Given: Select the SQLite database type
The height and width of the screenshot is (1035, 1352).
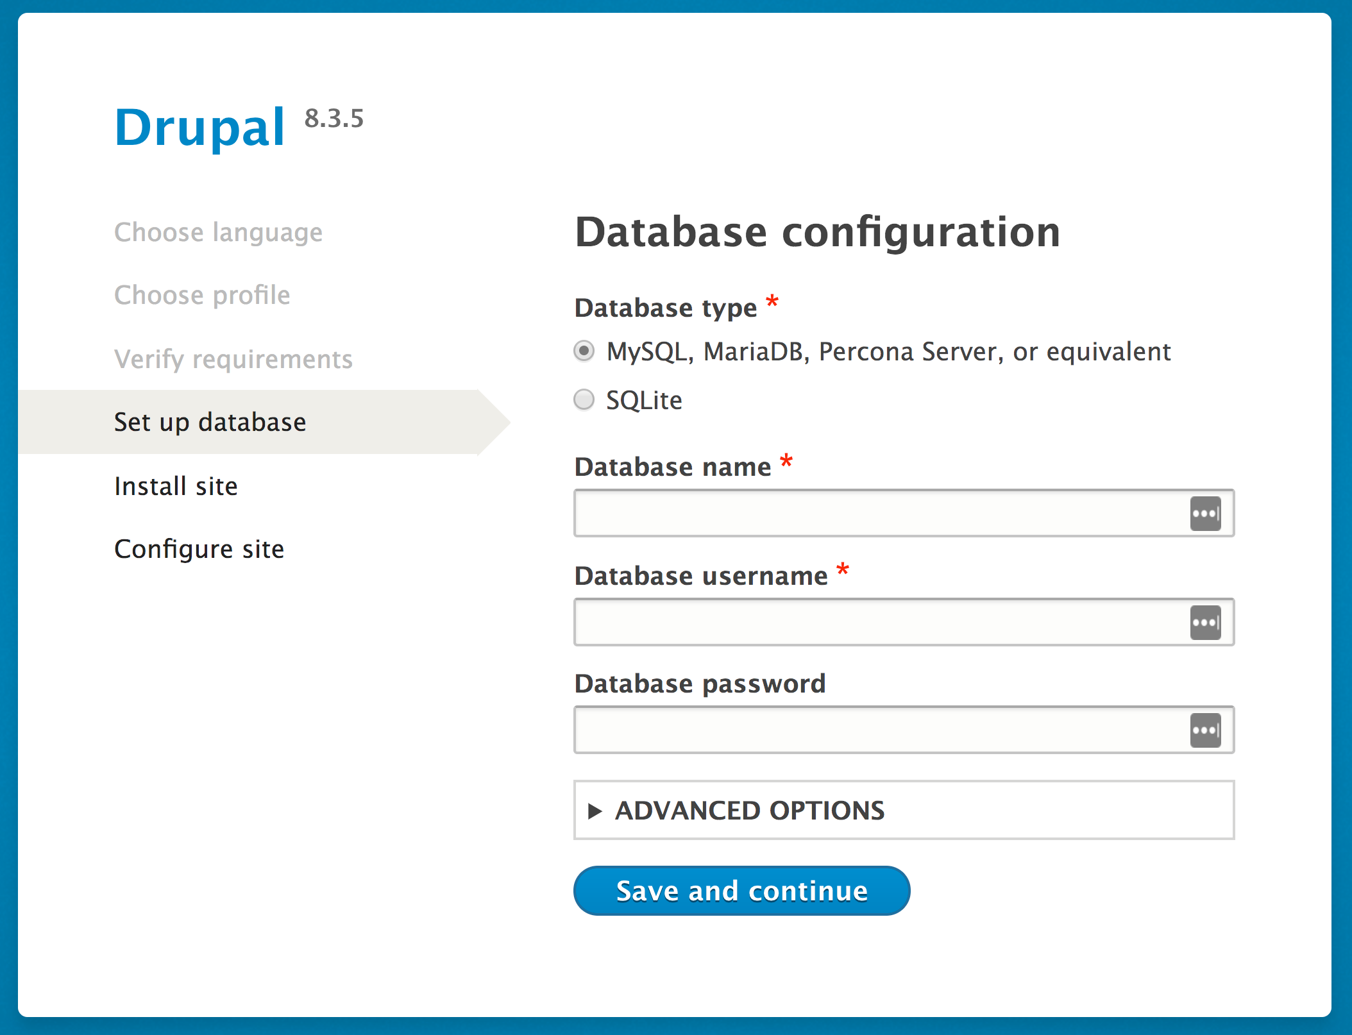Looking at the screenshot, I should [x=584, y=400].
